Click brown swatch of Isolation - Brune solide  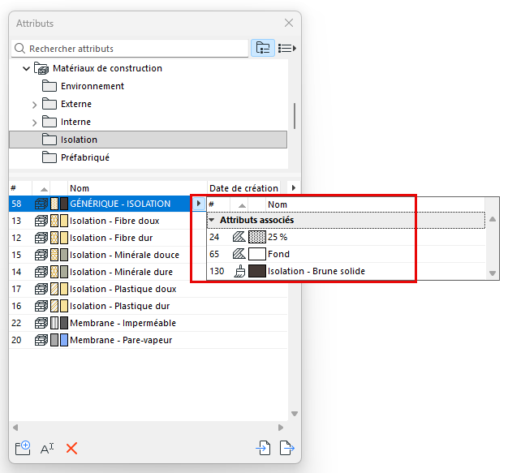[257, 271]
